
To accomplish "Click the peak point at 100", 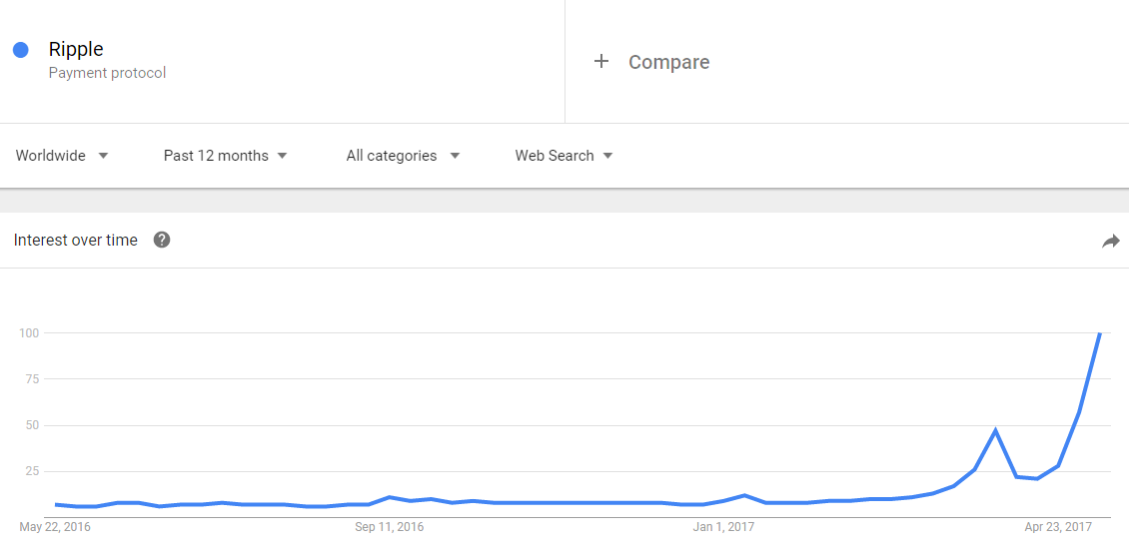I will [1099, 333].
